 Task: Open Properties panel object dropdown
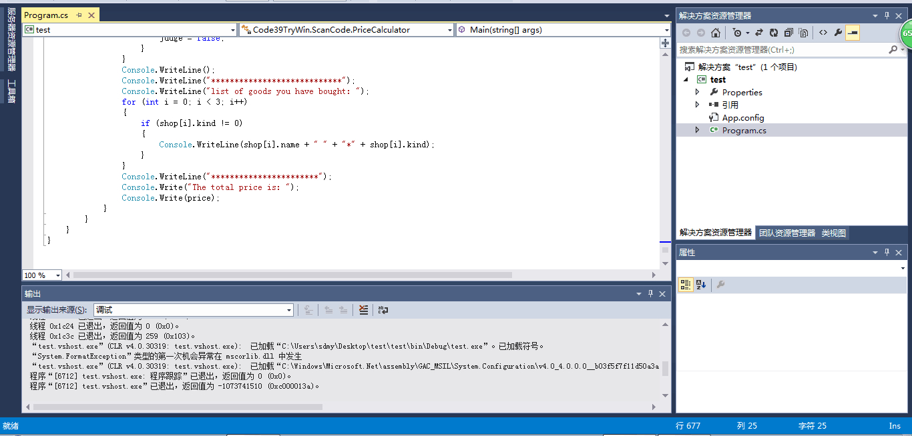pos(903,268)
